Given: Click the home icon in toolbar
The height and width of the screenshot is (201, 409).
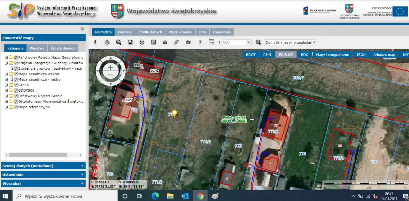Looking at the screenshot, I should [165, 42].
